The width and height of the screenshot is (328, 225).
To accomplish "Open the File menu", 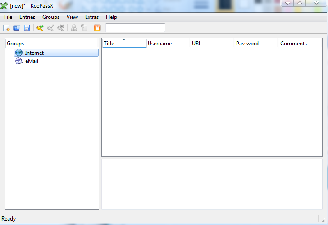I will tap(8, 17).
